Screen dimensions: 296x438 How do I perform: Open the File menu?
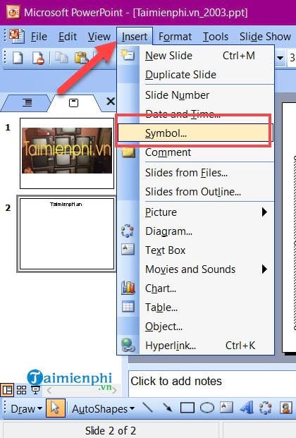[x=39, y=37]
